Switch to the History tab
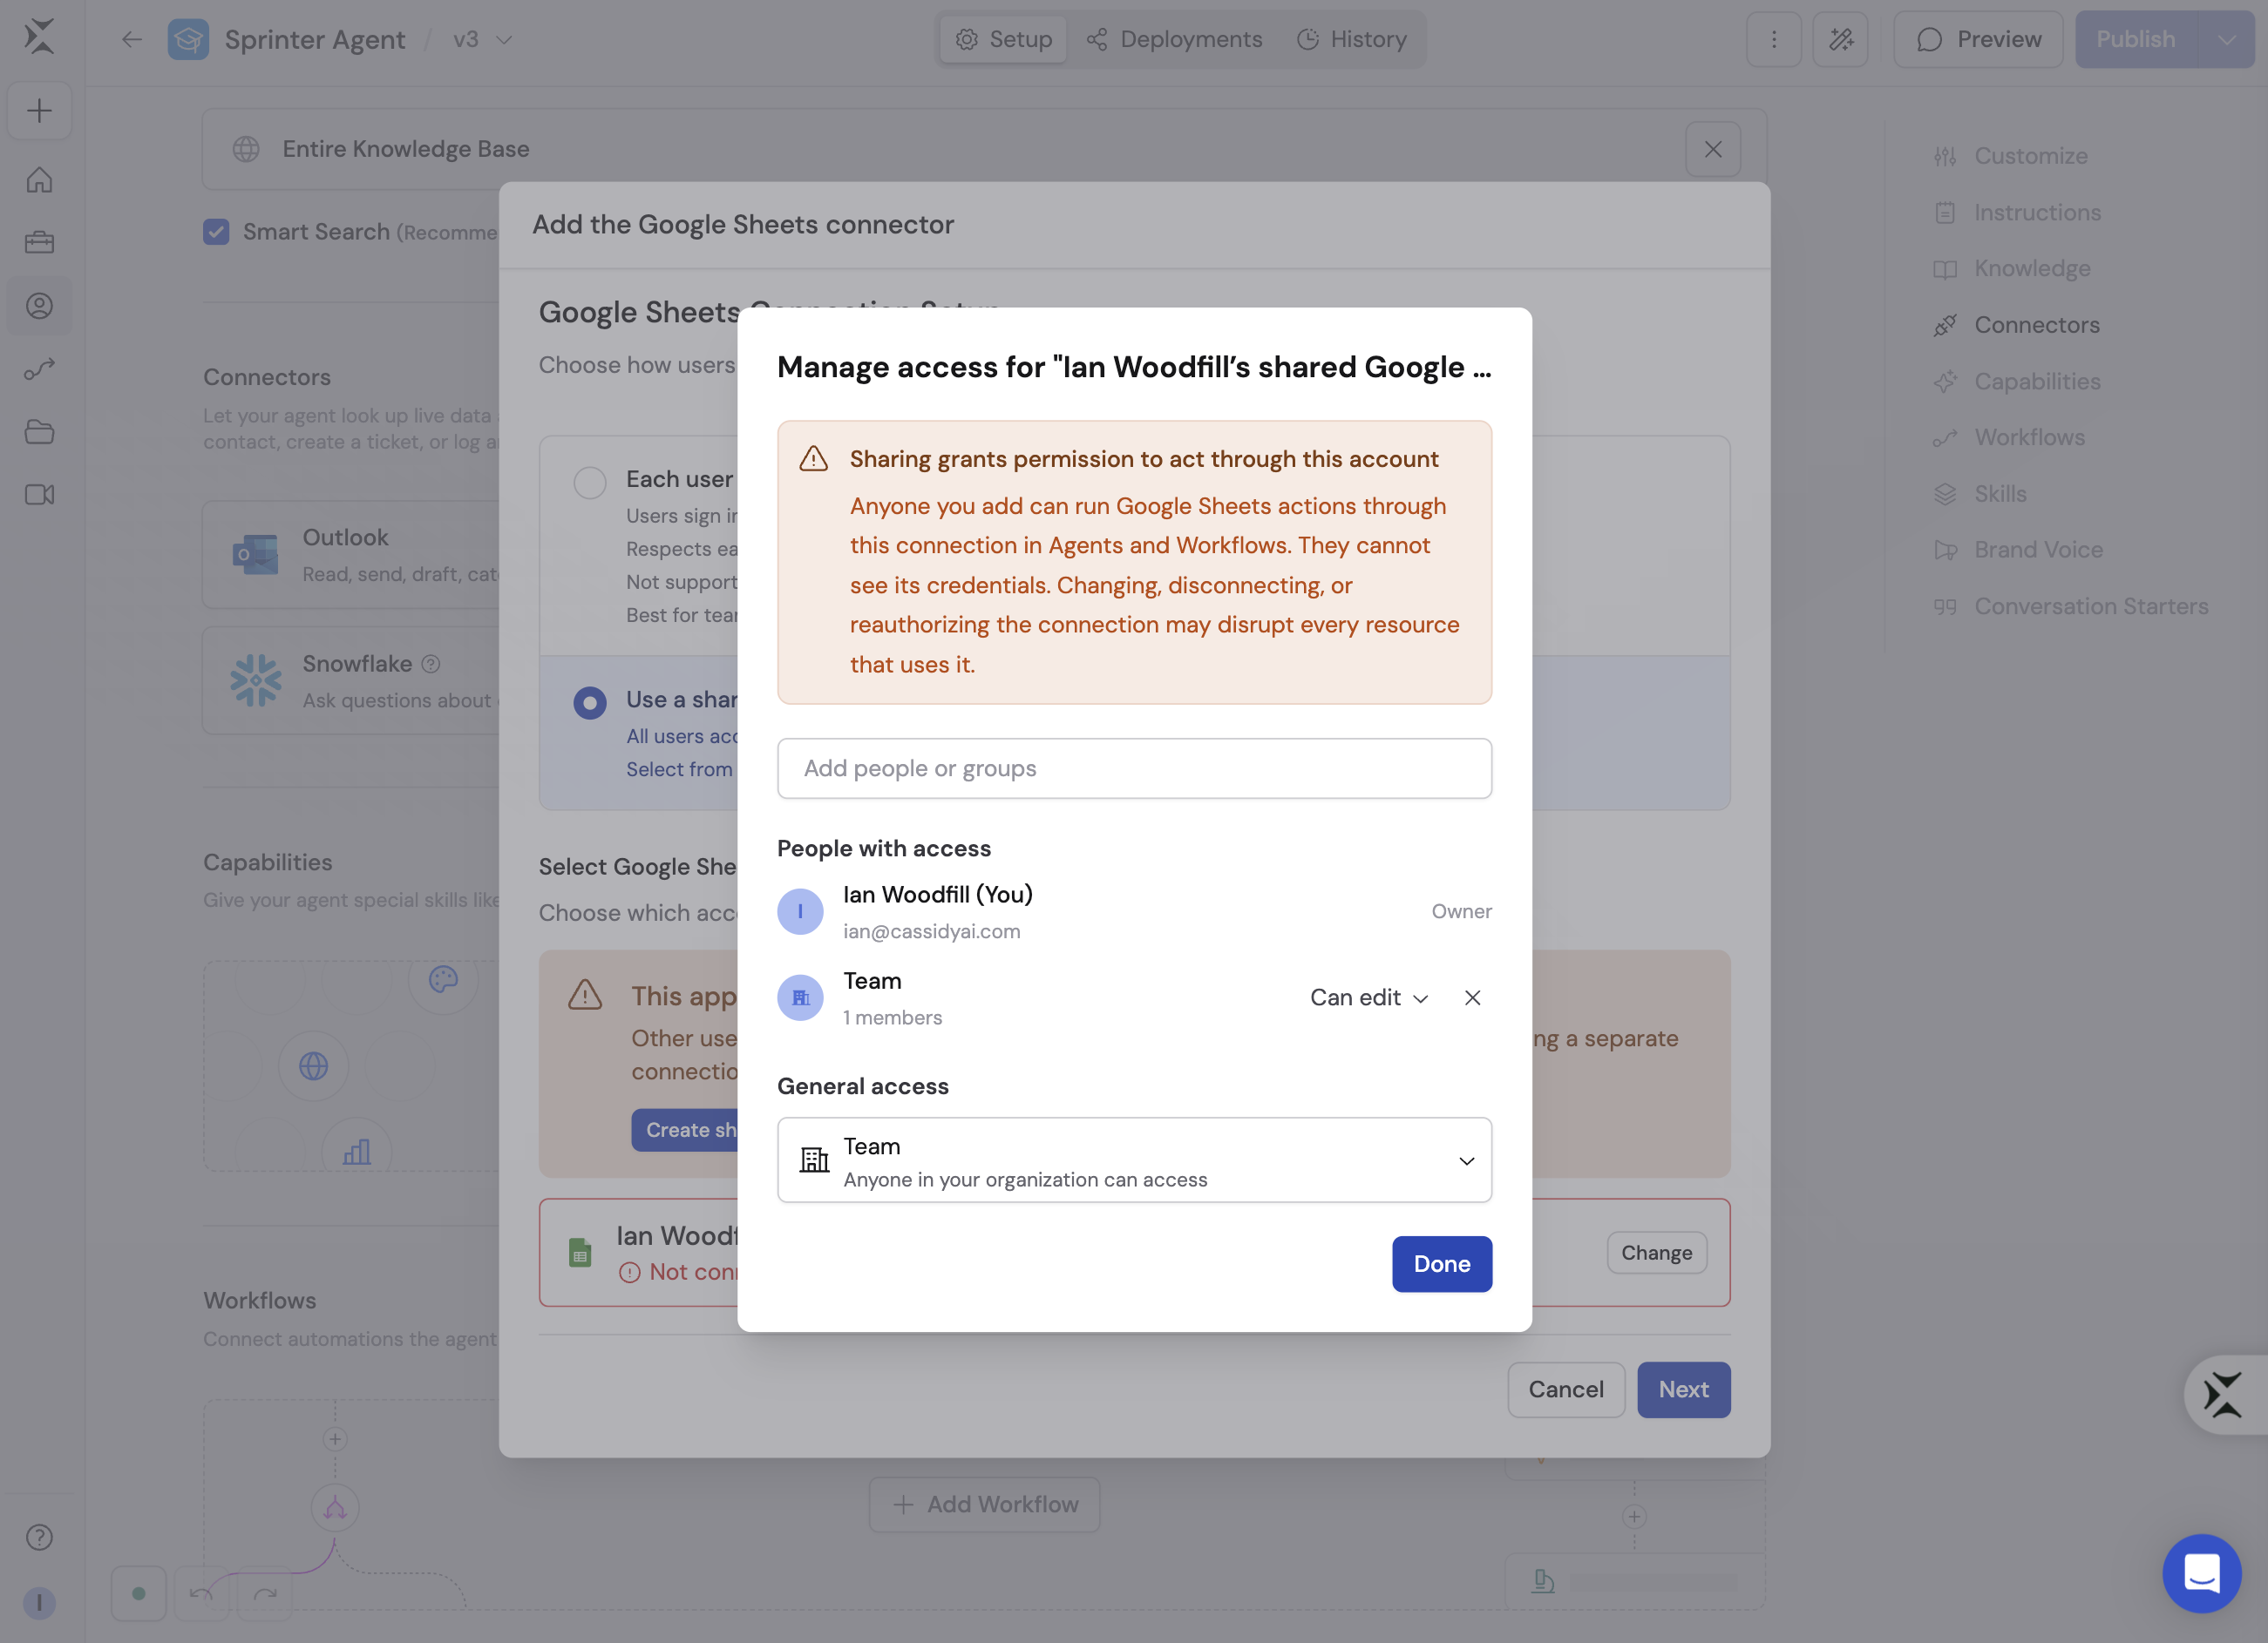 (x=1352, y=39)
